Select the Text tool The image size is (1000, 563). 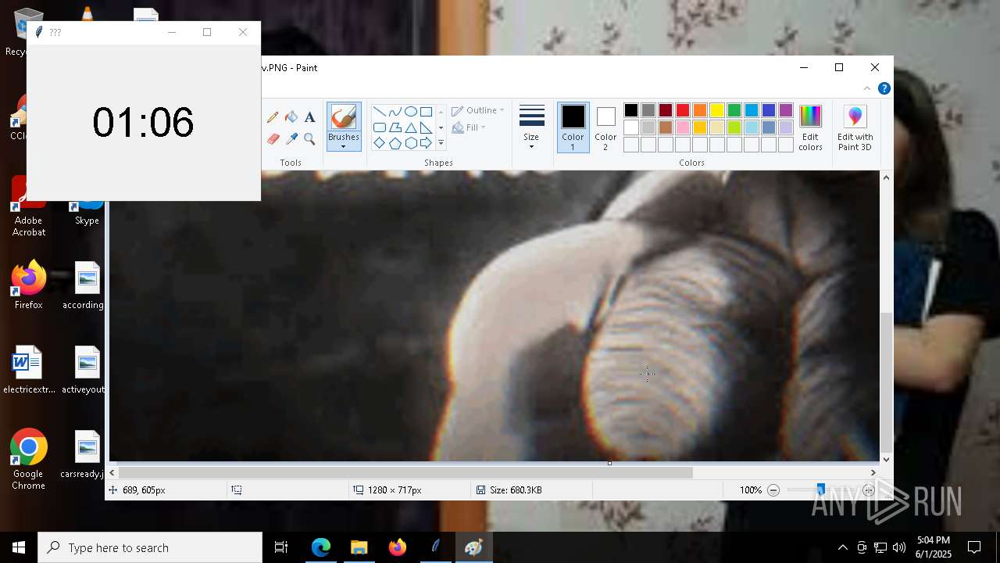(x=309, y=117)
